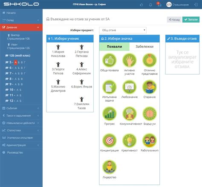Select the Обща похвала thumbs-up badge
The height and width of the screenshot is (187, 202).
[109, 60]
